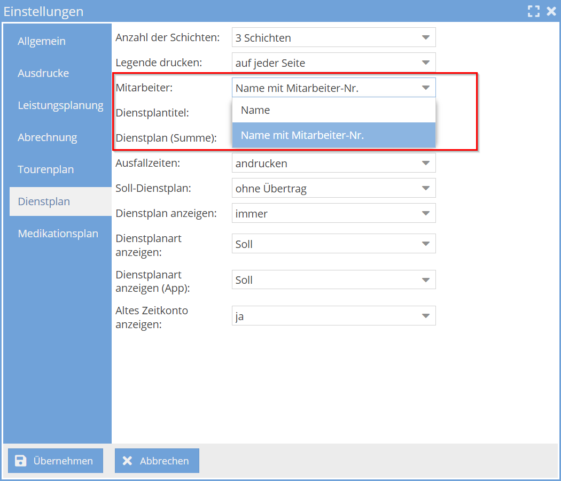
Task: Click the maximize window icon
Action: point(533,11)
